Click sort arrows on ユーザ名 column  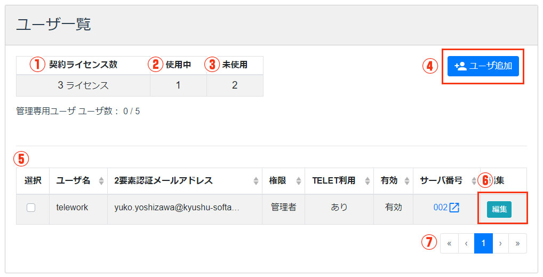tap(101, 180)
